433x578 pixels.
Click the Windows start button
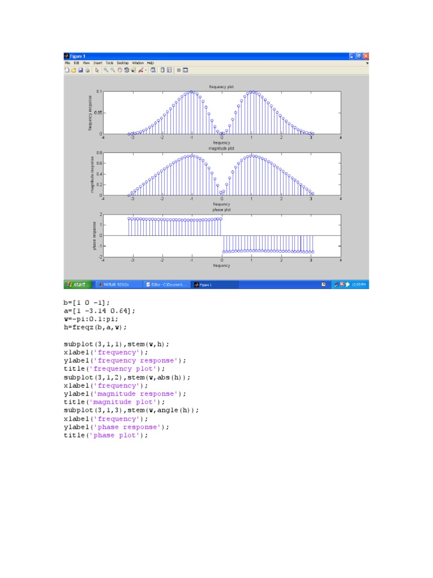pos(77,284)
